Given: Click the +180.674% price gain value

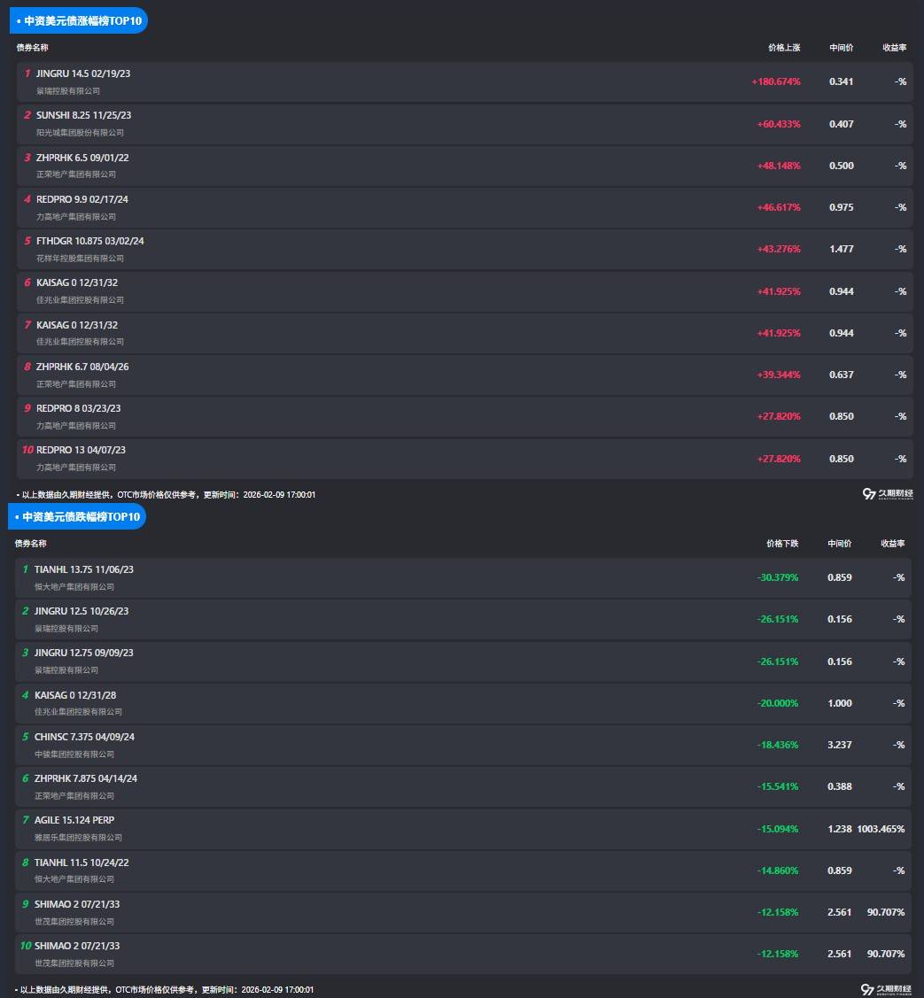Looking at the screenshot, I should (x=776, y=81).
